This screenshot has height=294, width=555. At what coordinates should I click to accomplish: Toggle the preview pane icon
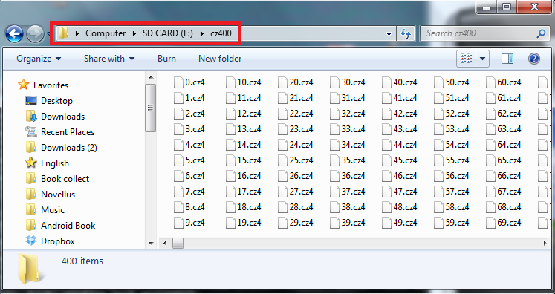pos(507,59)
